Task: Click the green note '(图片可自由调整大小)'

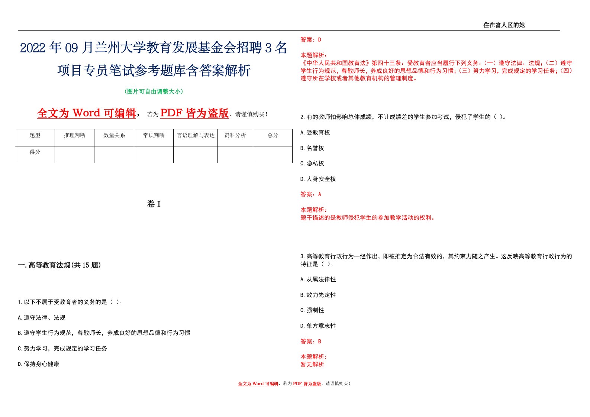Action: [x=154, y=91]
